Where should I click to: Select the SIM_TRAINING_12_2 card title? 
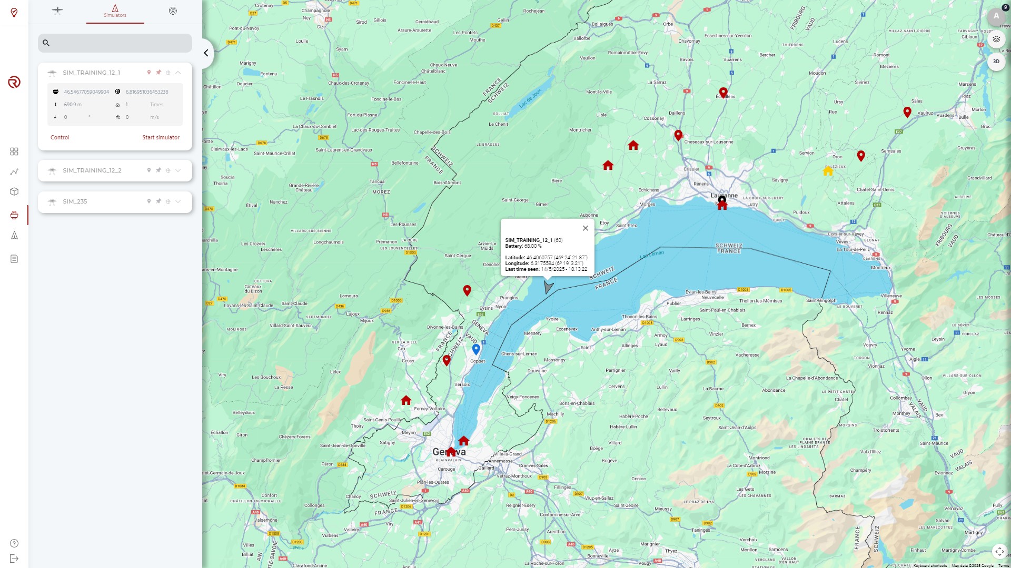92,170
